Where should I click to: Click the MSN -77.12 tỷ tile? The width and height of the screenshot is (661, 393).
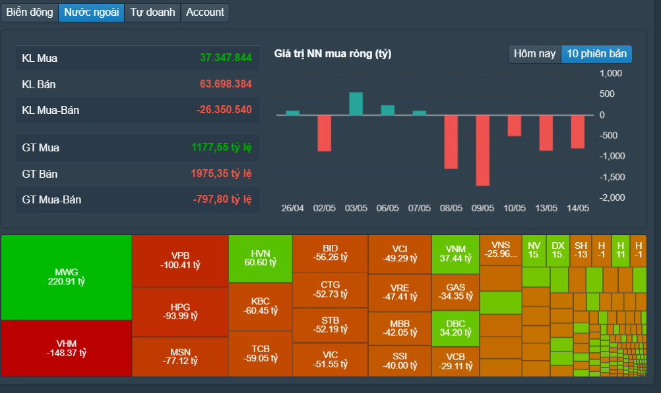point(181,357)
